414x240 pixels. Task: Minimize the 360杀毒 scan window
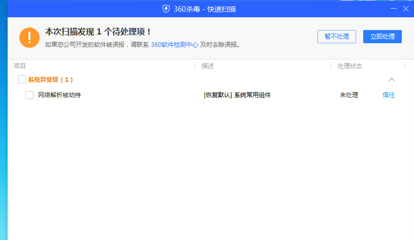394,9
